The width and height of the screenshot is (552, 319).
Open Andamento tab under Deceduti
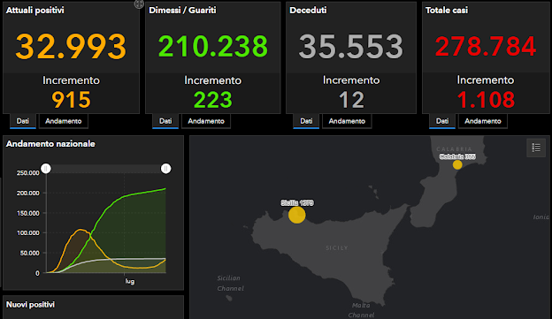click(x=347, y=121)
